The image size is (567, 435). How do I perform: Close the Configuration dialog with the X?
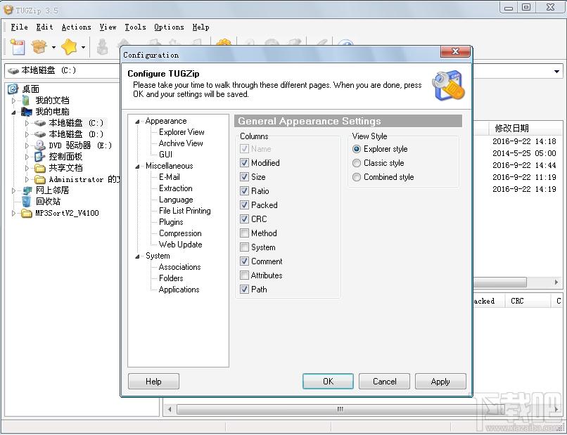point(455,52)
